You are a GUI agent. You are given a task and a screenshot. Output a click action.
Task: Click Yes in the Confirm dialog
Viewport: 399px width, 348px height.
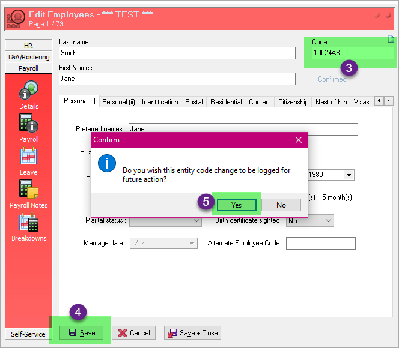(236, 205)
